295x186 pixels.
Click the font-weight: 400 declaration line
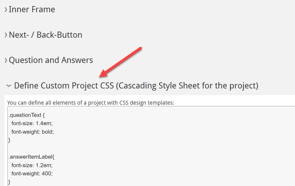point(32,174)
